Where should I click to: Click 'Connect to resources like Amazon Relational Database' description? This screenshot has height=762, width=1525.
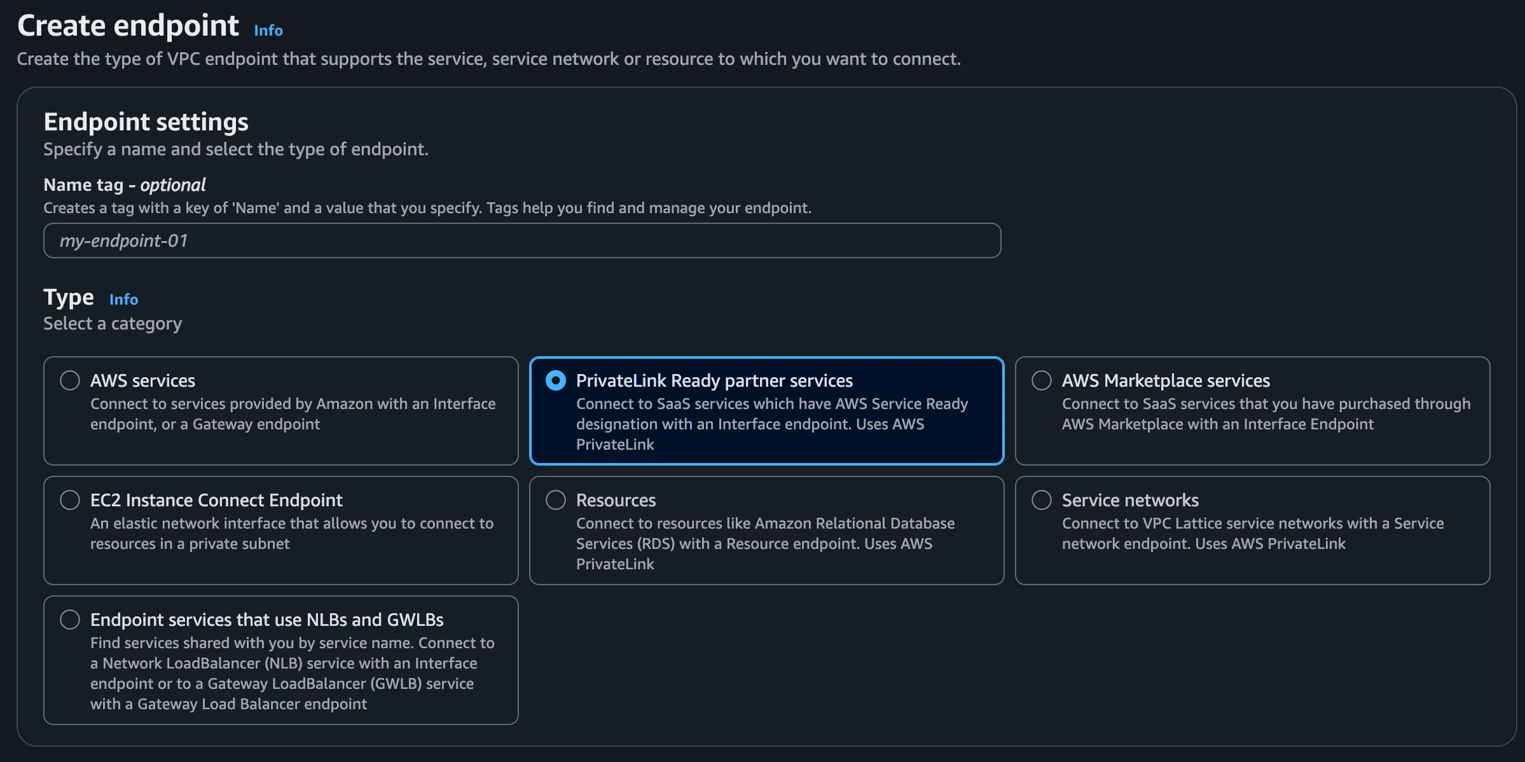click(766, 544)
